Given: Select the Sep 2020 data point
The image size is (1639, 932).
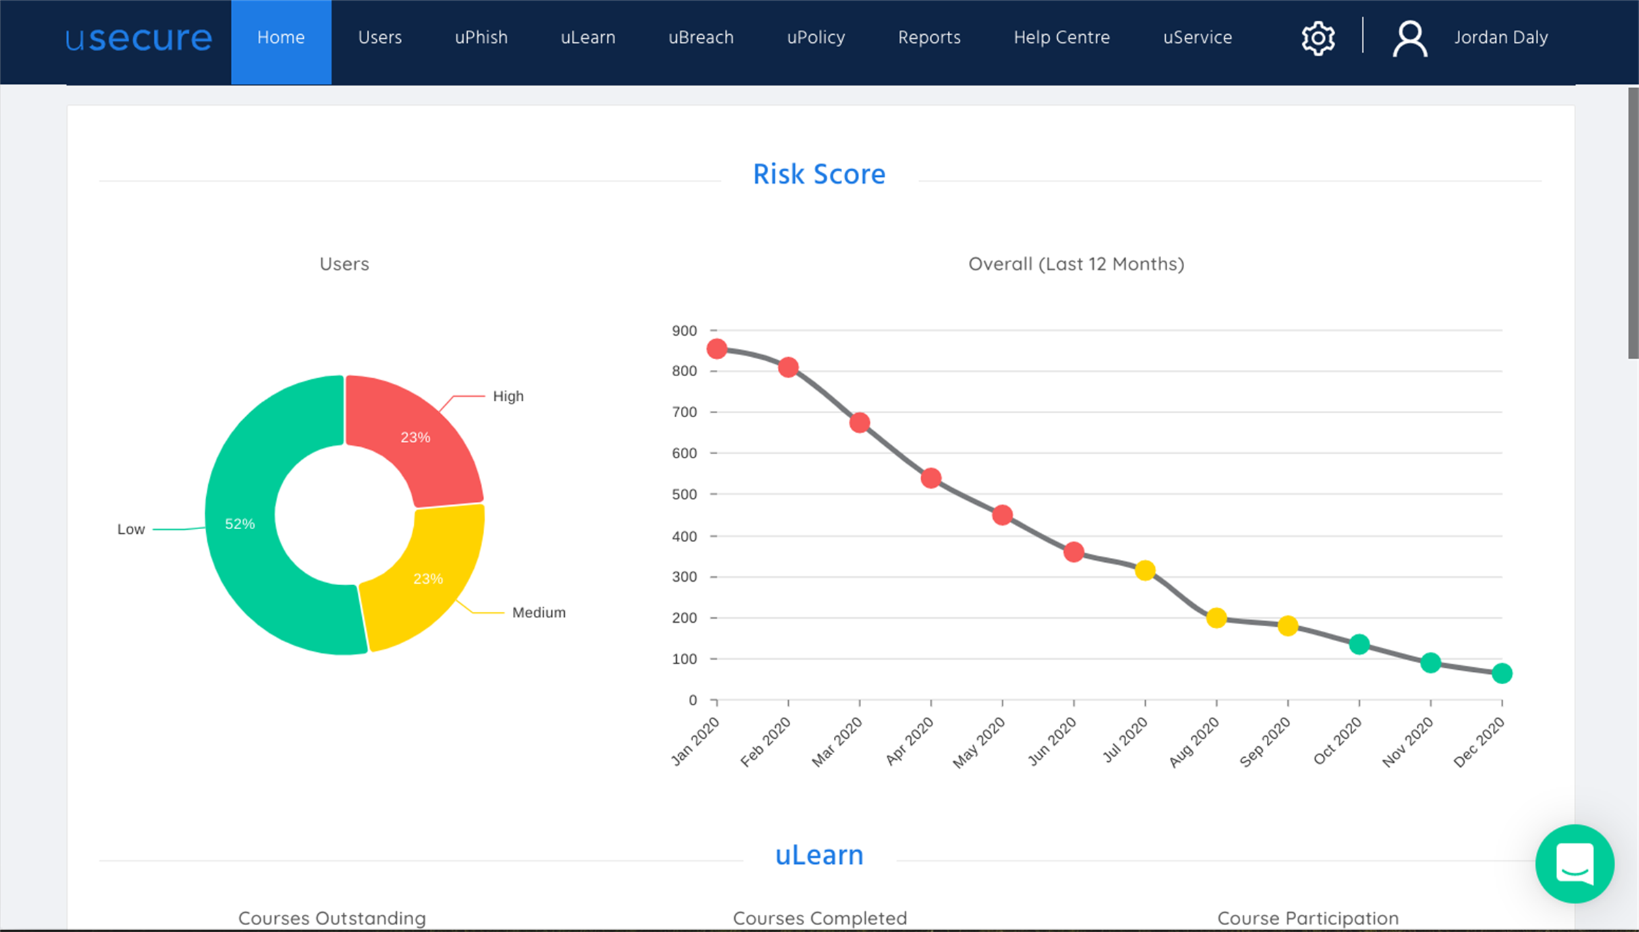Looking at the screenshot, I should pyautogui.click(x=1288, y=625).
